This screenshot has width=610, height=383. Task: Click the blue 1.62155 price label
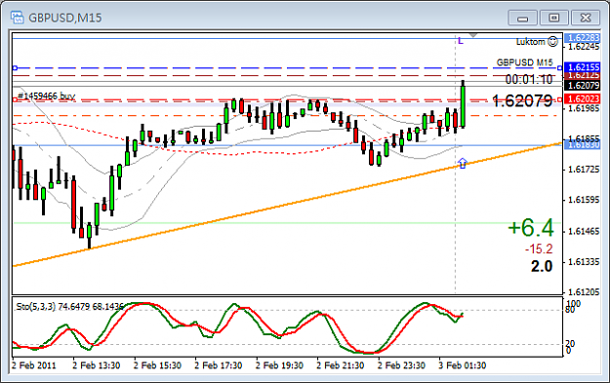[x=583, y=67]
